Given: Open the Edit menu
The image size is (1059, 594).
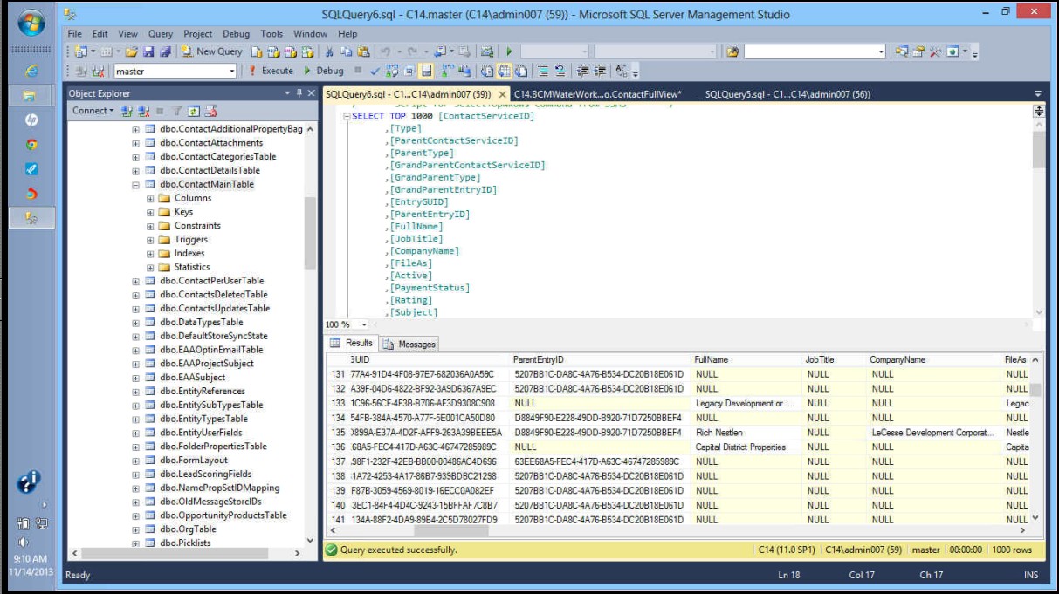Looking at the screenshot, I should tap(100, 34).
